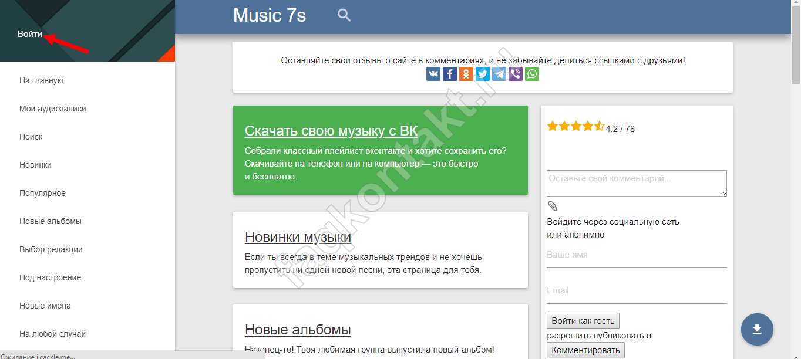Open the "Новинки музыки" heading link
801x359 pixels.
pos(298,237)
